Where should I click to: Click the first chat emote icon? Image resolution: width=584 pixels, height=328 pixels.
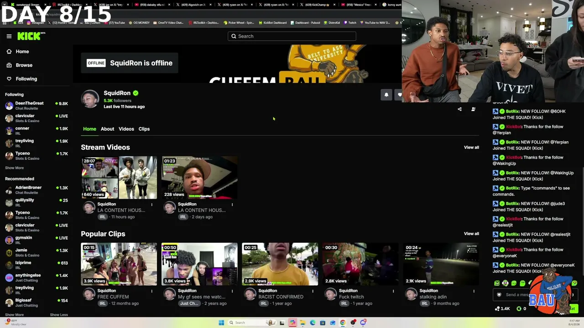click(497, 283)
